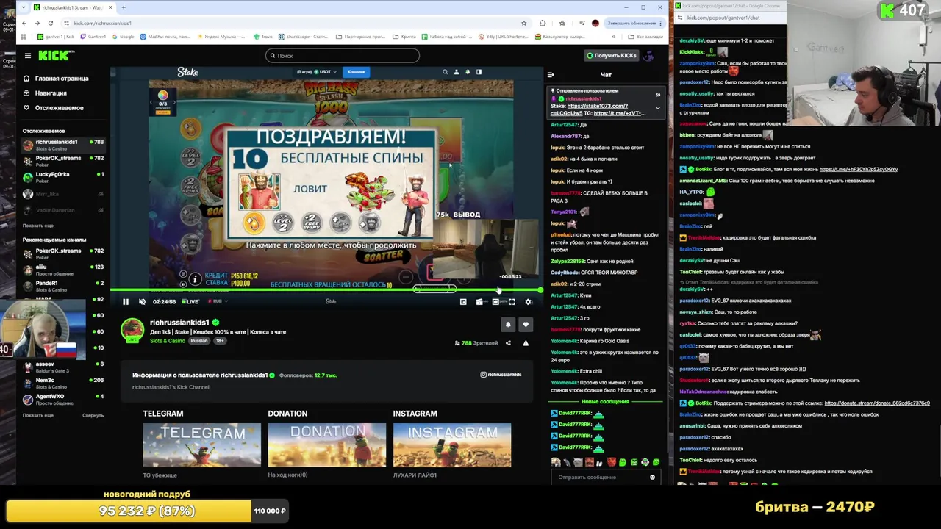Open richrussiankids1 channel avatar

[132, 330]
